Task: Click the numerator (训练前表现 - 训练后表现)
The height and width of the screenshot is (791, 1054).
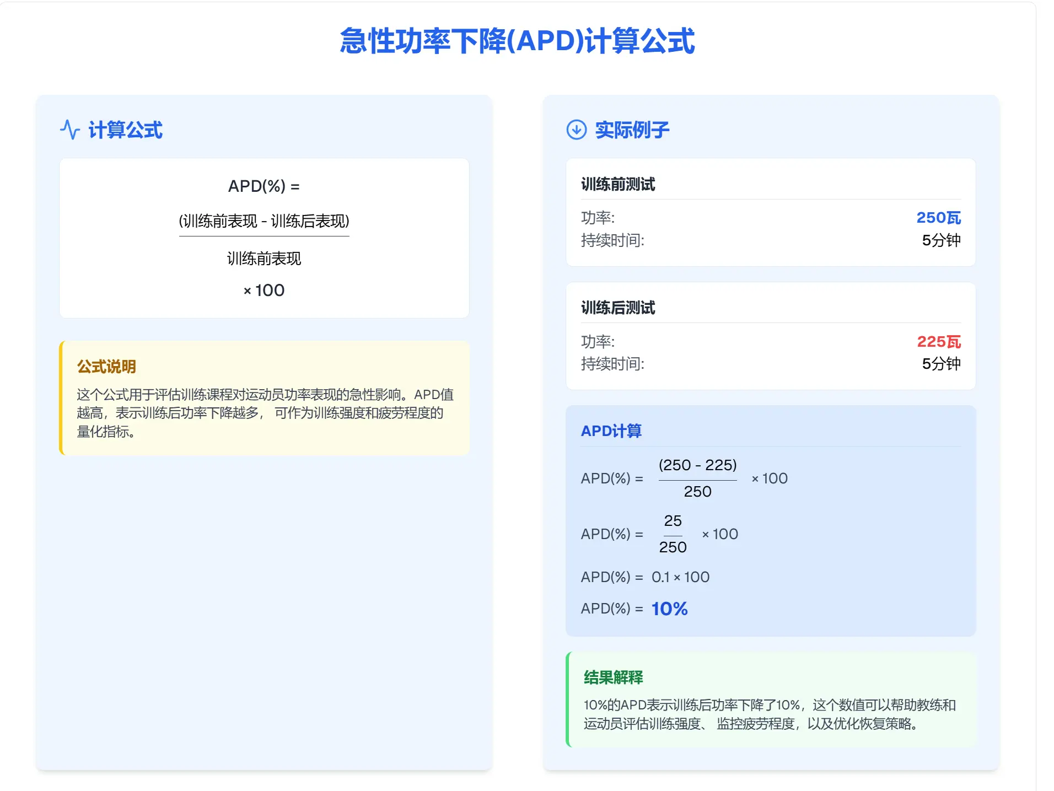Action: point(264,221)
